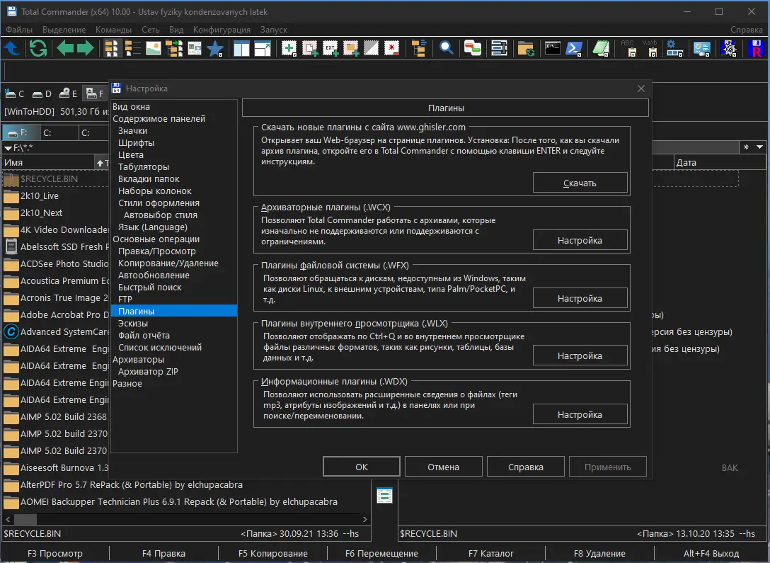Open Настройка for lister plugins (.WLX)

[580, 356]
